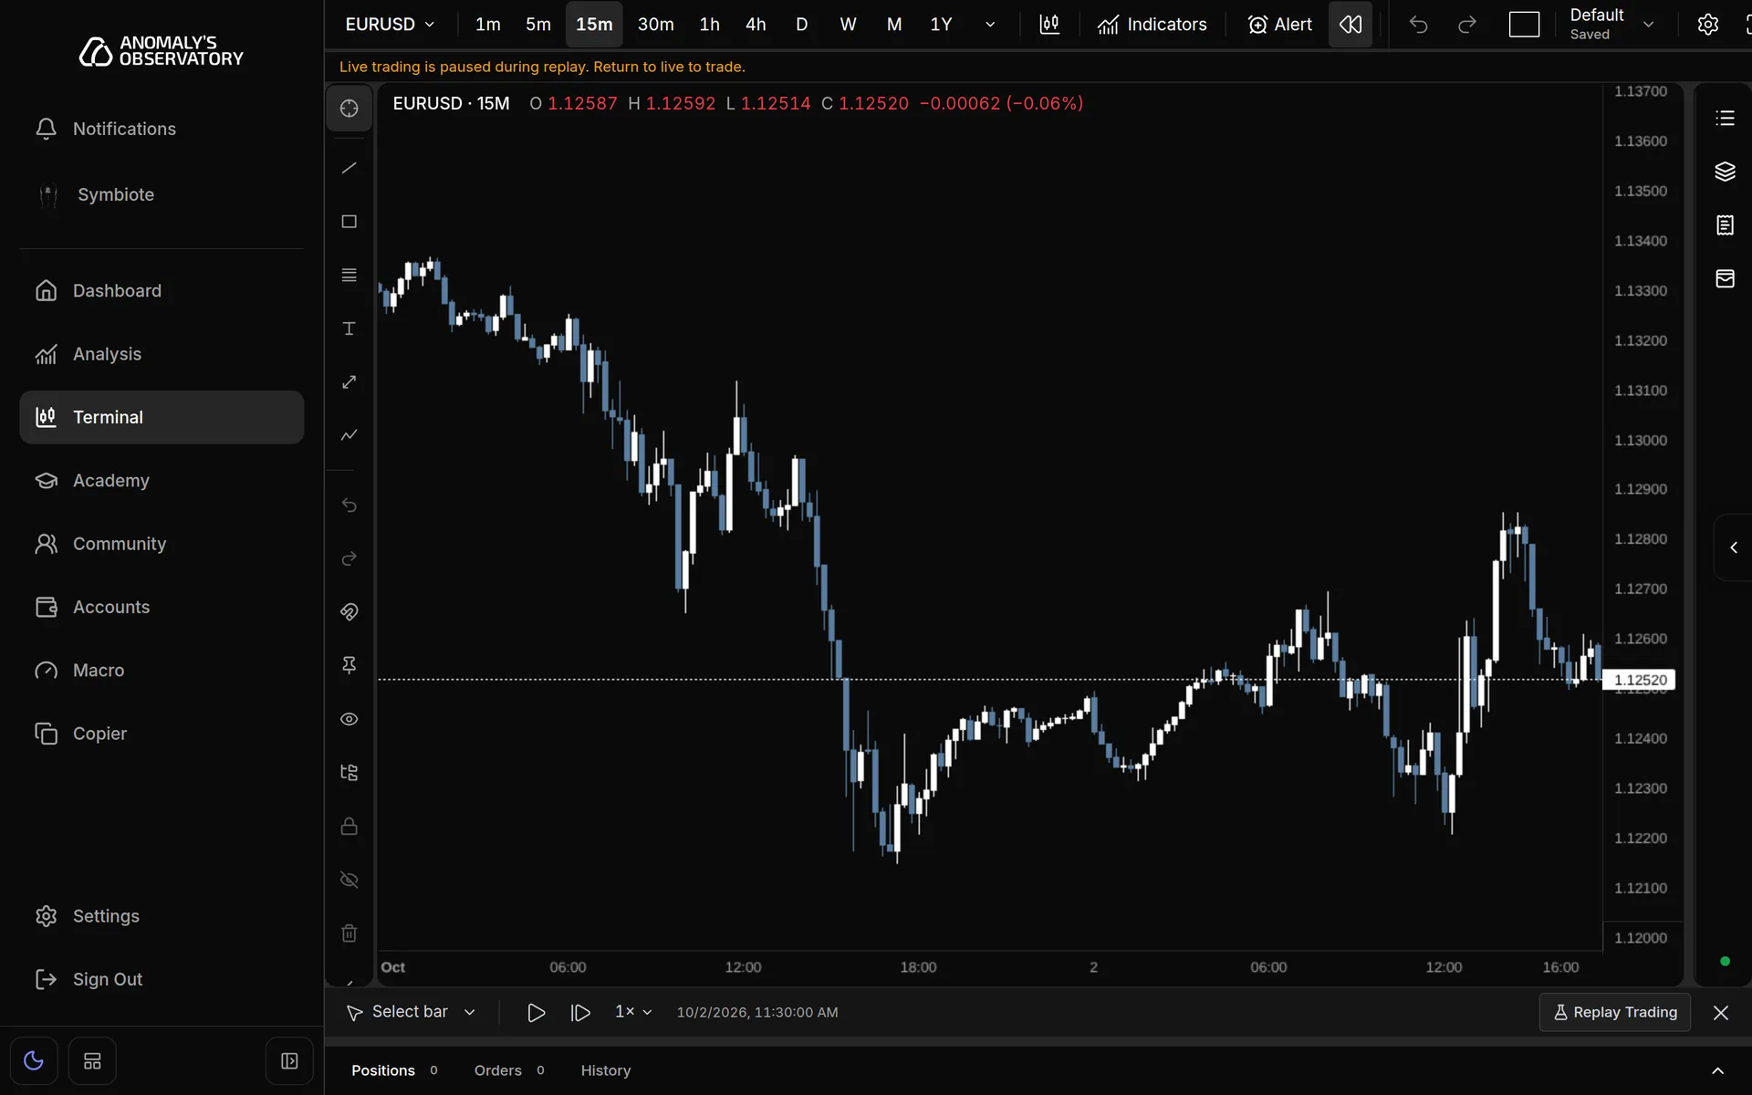Click the drawing toolbar undo icon
Image resolution: width=1752 pixels, height=1095 pixels.
tap(349, 505)
